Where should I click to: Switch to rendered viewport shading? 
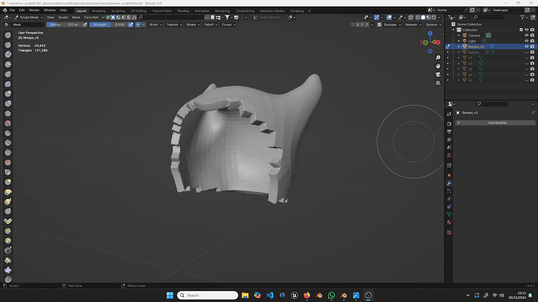433,17
